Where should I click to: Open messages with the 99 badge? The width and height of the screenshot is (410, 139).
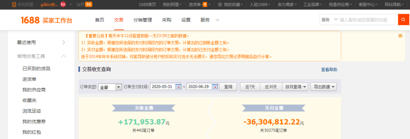[84, 5]
